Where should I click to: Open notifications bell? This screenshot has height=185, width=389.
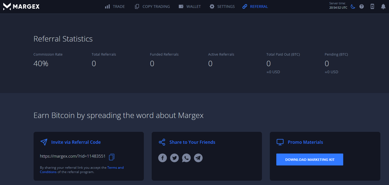tap(383, 7)
